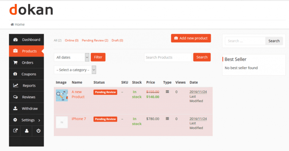Open the All dates dropdown
This screenshot has width=289, height=151.
[71, 57]
